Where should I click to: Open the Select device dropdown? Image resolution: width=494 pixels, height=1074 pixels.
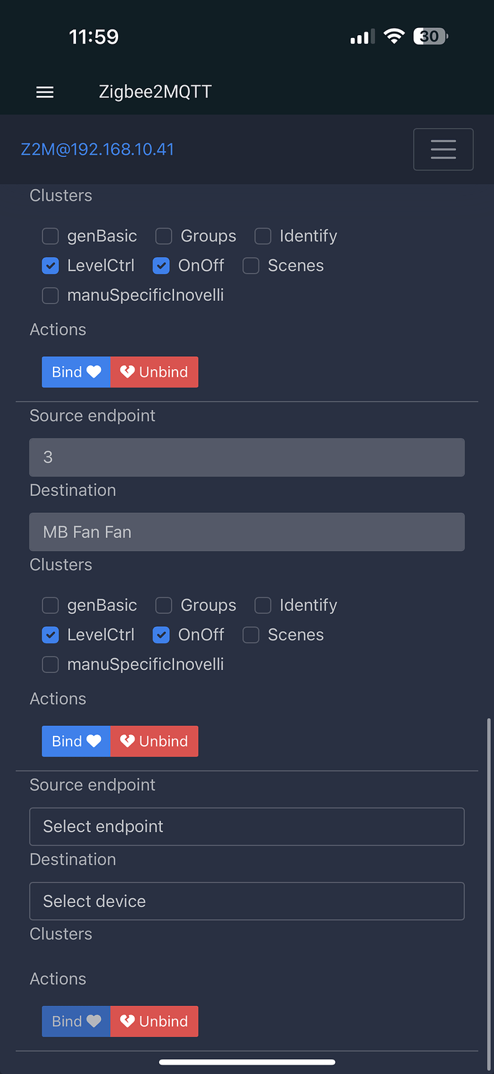246,901
